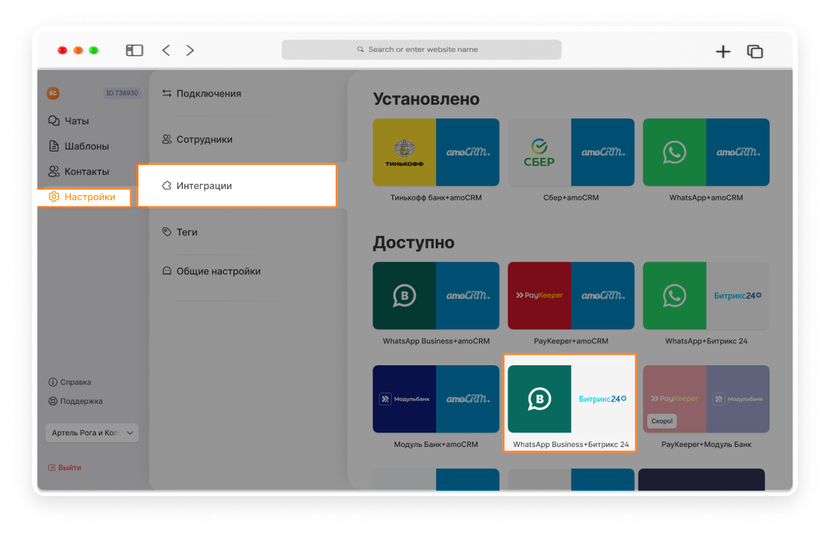Image resolution: width=830 pixels, height=534 pixels.
Task: Open PayKeeper+Модуль Банк card
Action: click(x=706, y=399)
